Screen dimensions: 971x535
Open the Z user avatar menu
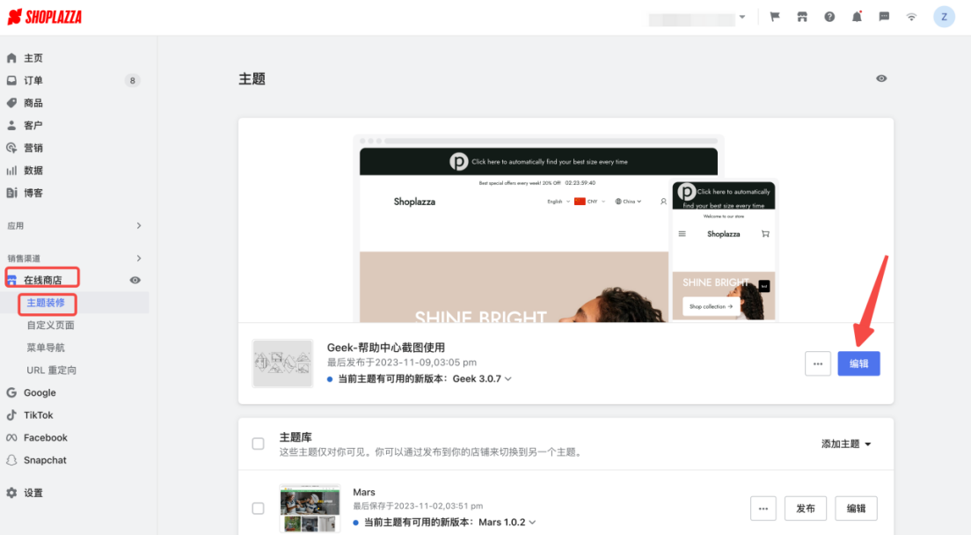point(944,17)
